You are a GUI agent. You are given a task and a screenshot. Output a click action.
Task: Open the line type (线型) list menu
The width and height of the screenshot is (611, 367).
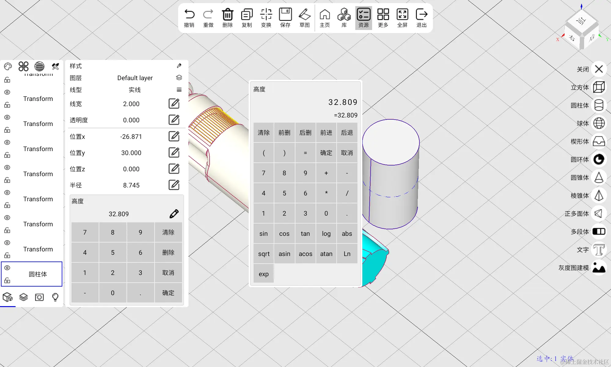[179, 90]
